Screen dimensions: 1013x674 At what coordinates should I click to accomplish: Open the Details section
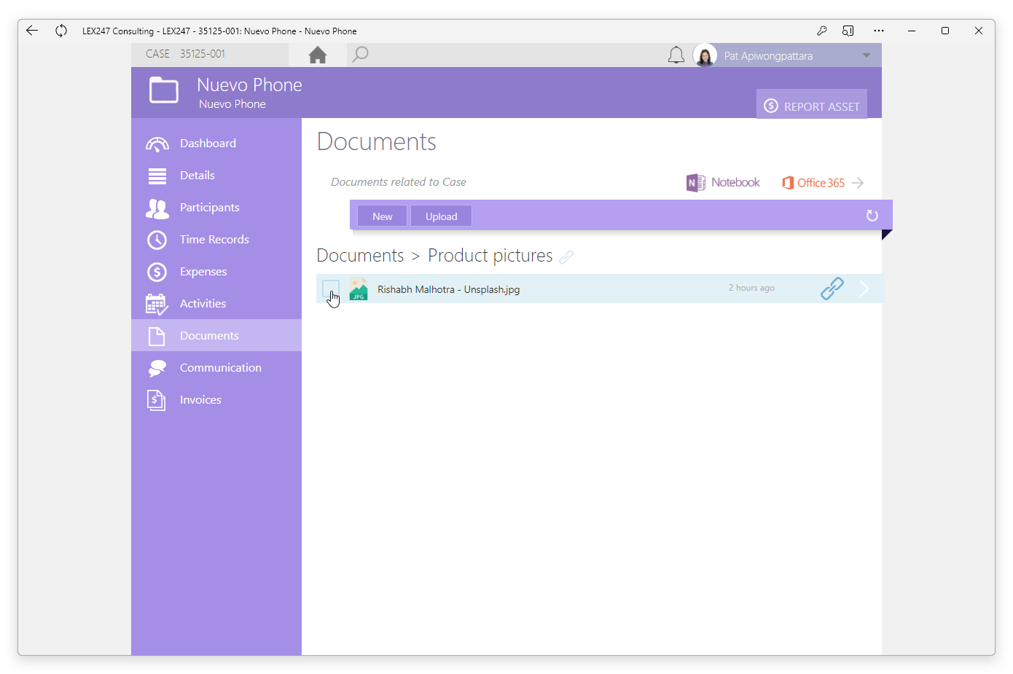[216, 176]
